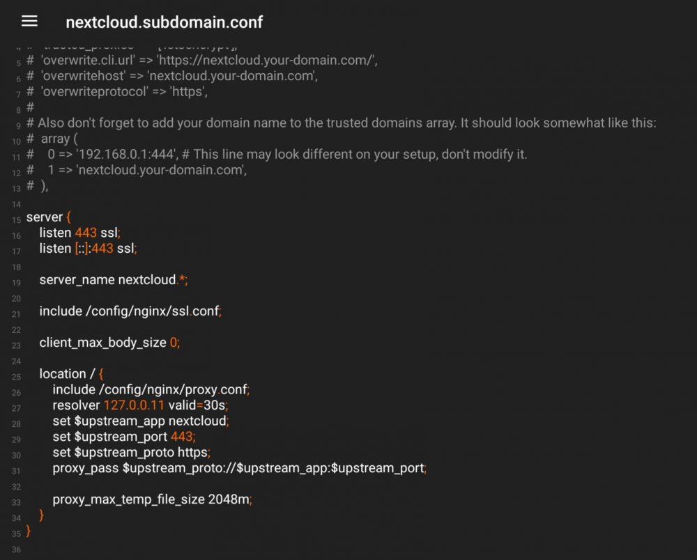The image size is (697, 560).
Task: Click the overwritehost comment line
Action: tap(172, 76)
